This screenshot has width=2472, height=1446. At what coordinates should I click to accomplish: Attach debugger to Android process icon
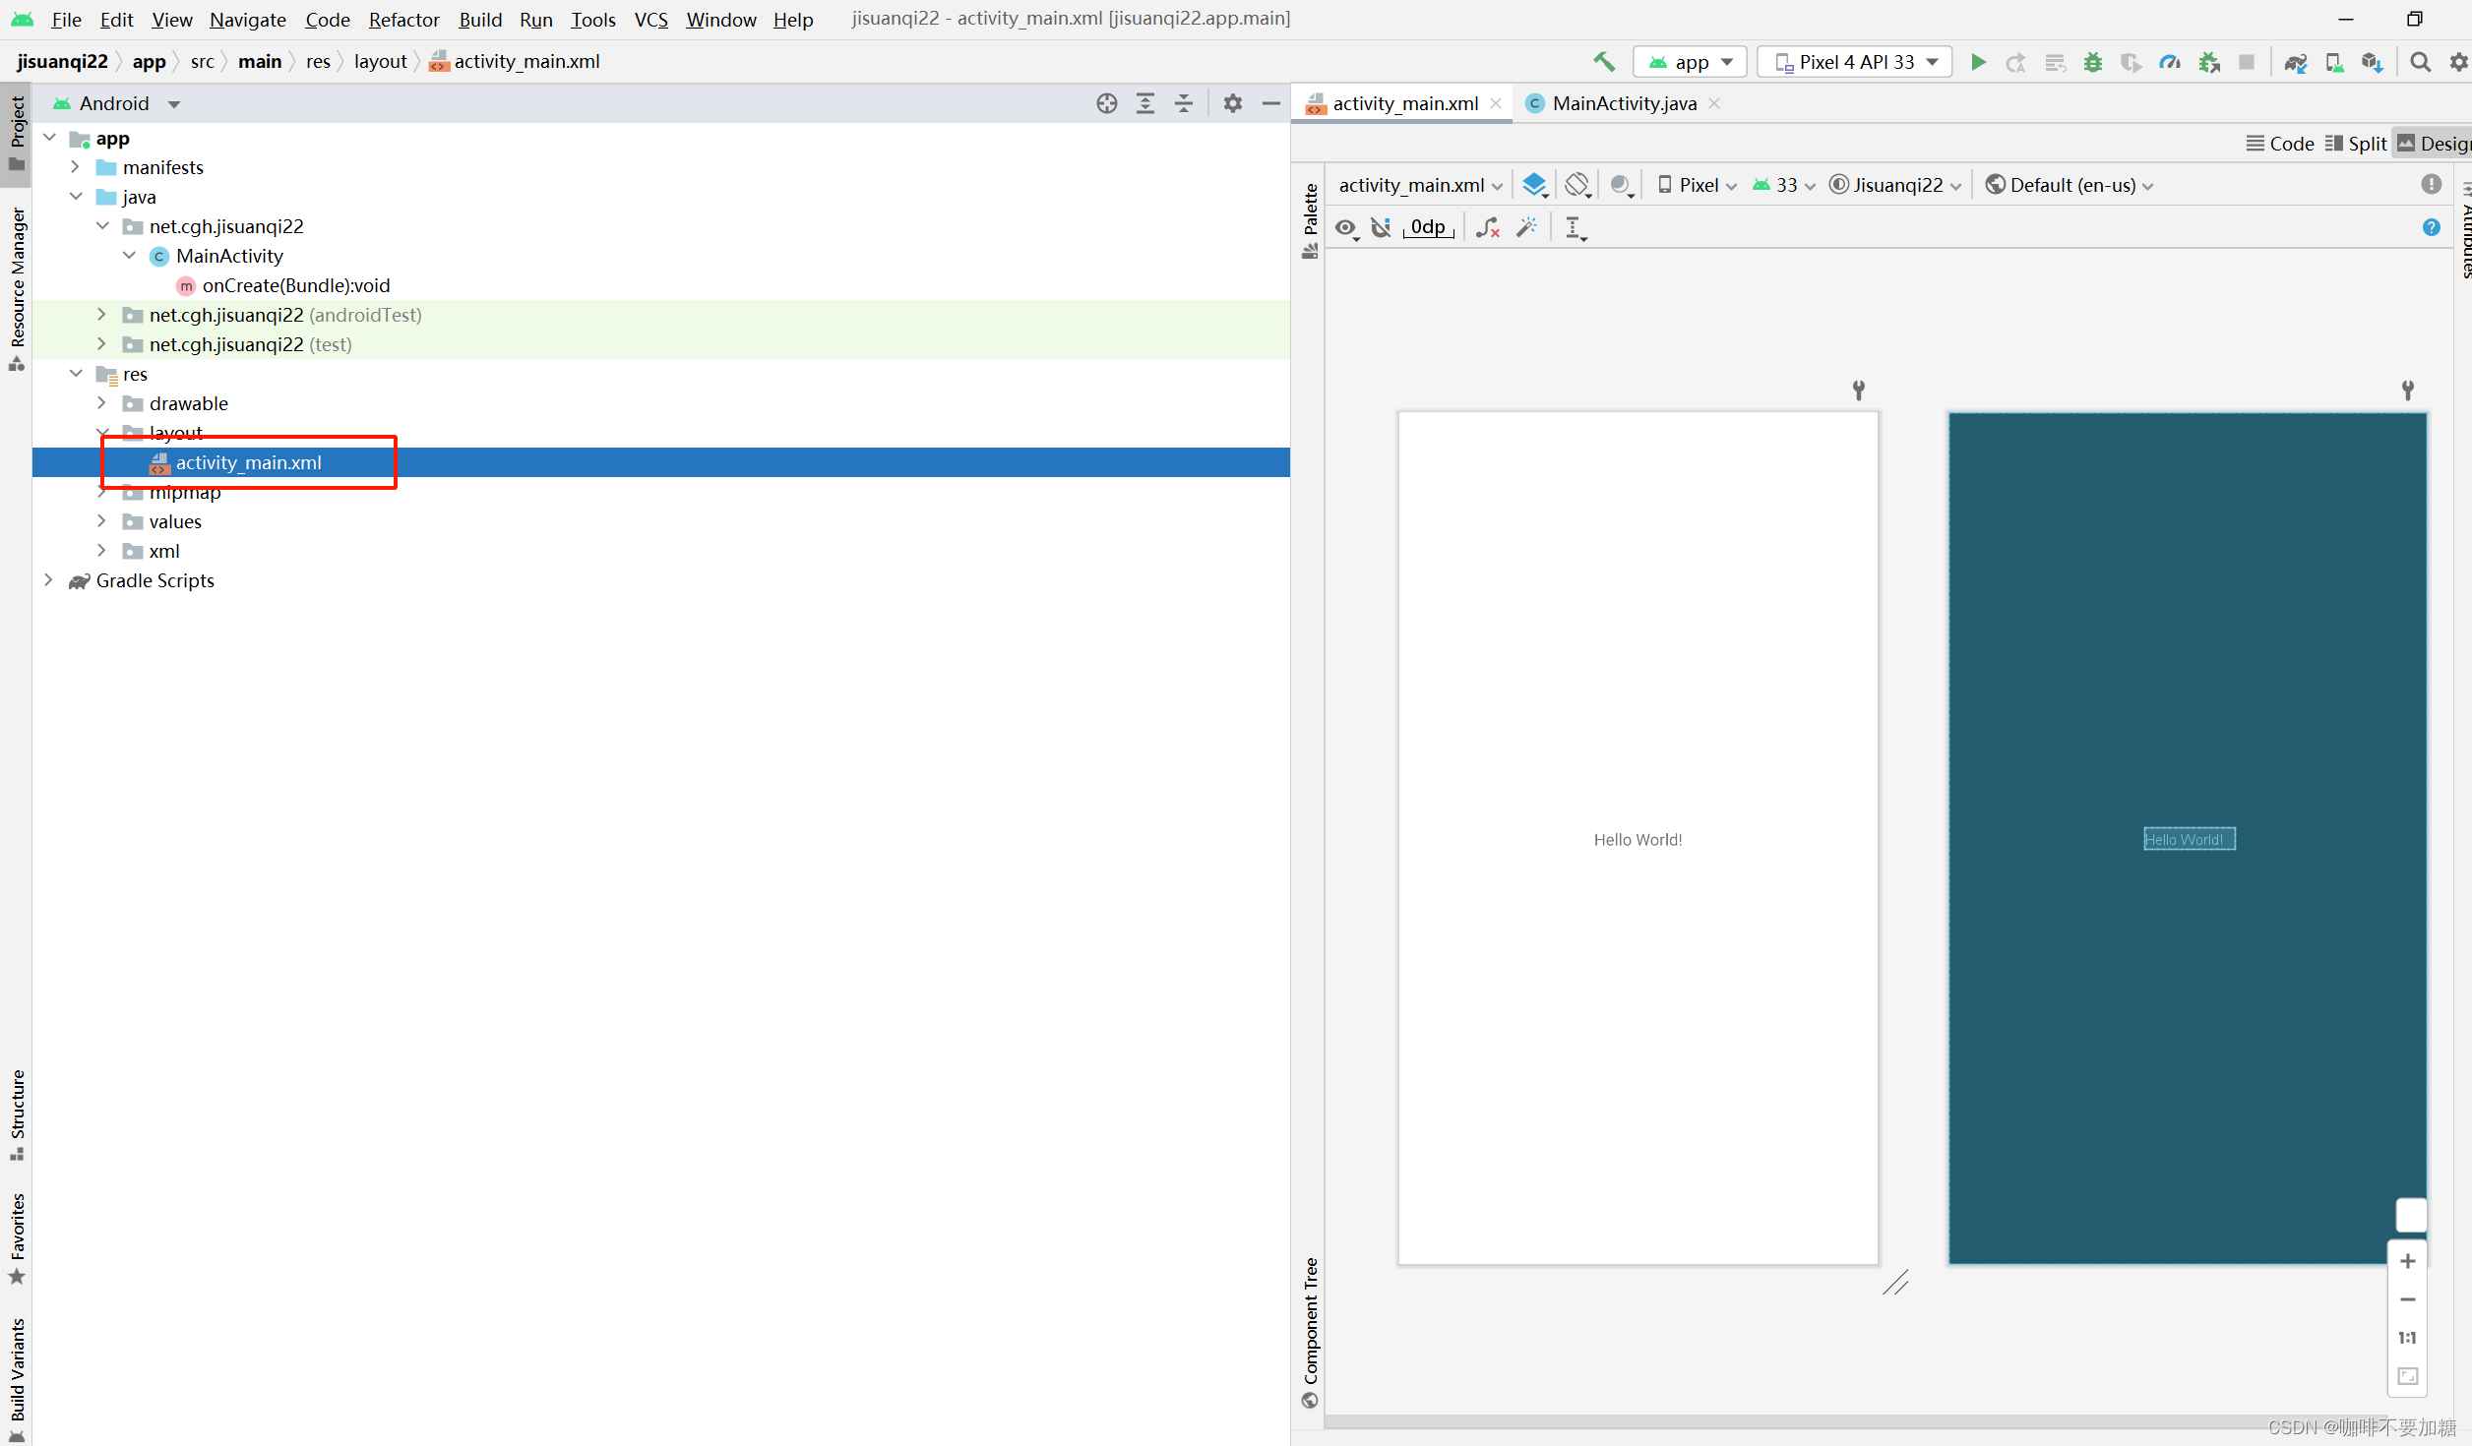2209,62
